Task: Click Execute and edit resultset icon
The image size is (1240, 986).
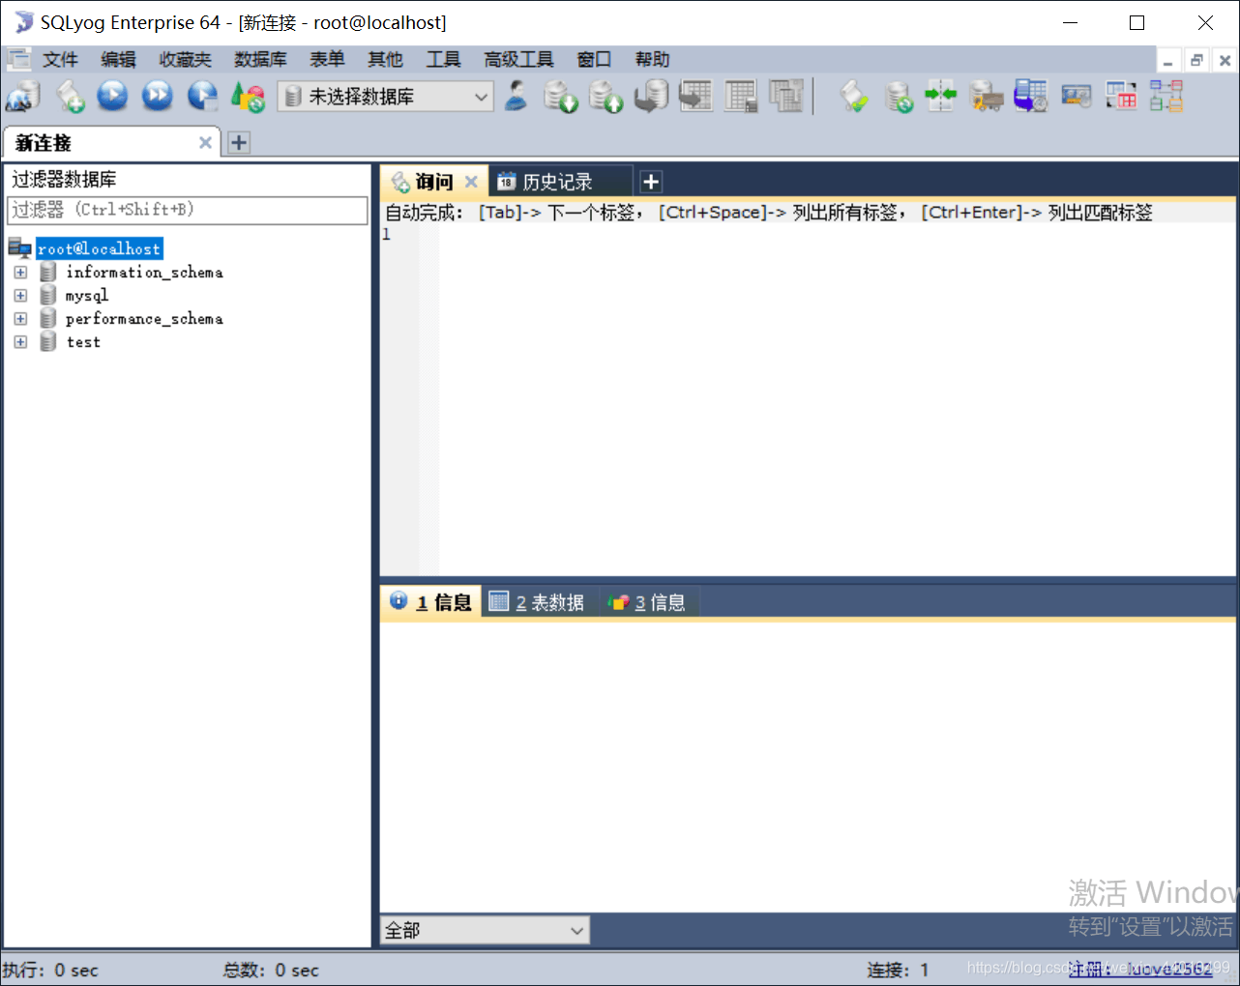Action: [202, 96]
